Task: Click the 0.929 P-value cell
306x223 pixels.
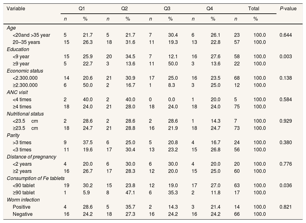Action: 285,121
